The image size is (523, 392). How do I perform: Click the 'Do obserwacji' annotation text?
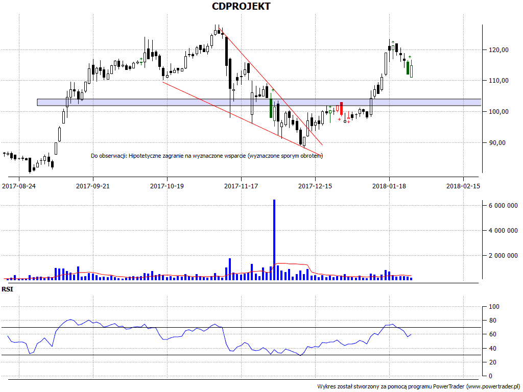point(207,156)
